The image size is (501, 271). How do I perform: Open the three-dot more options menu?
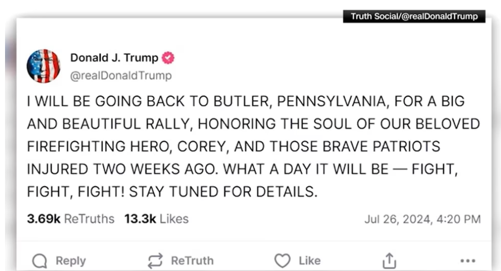(x=468, y=261)
